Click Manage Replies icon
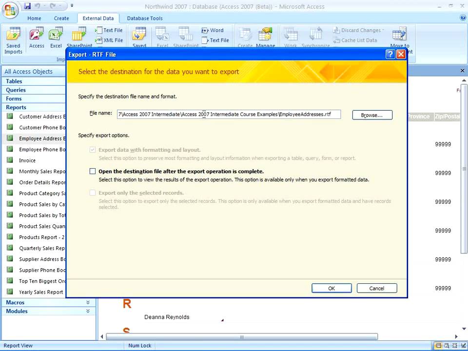468x351 pixels. pyautogui.click(x=265, y=38)
